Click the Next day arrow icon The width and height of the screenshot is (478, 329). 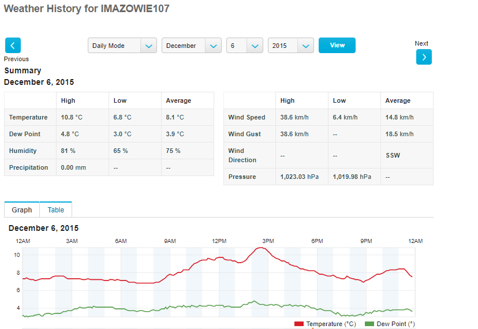pyautogui.click(x=424, y=57)
